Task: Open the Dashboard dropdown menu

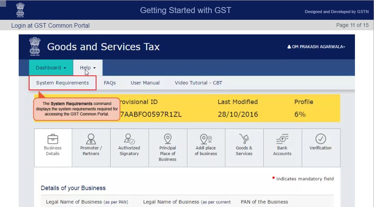Action: 51,68
